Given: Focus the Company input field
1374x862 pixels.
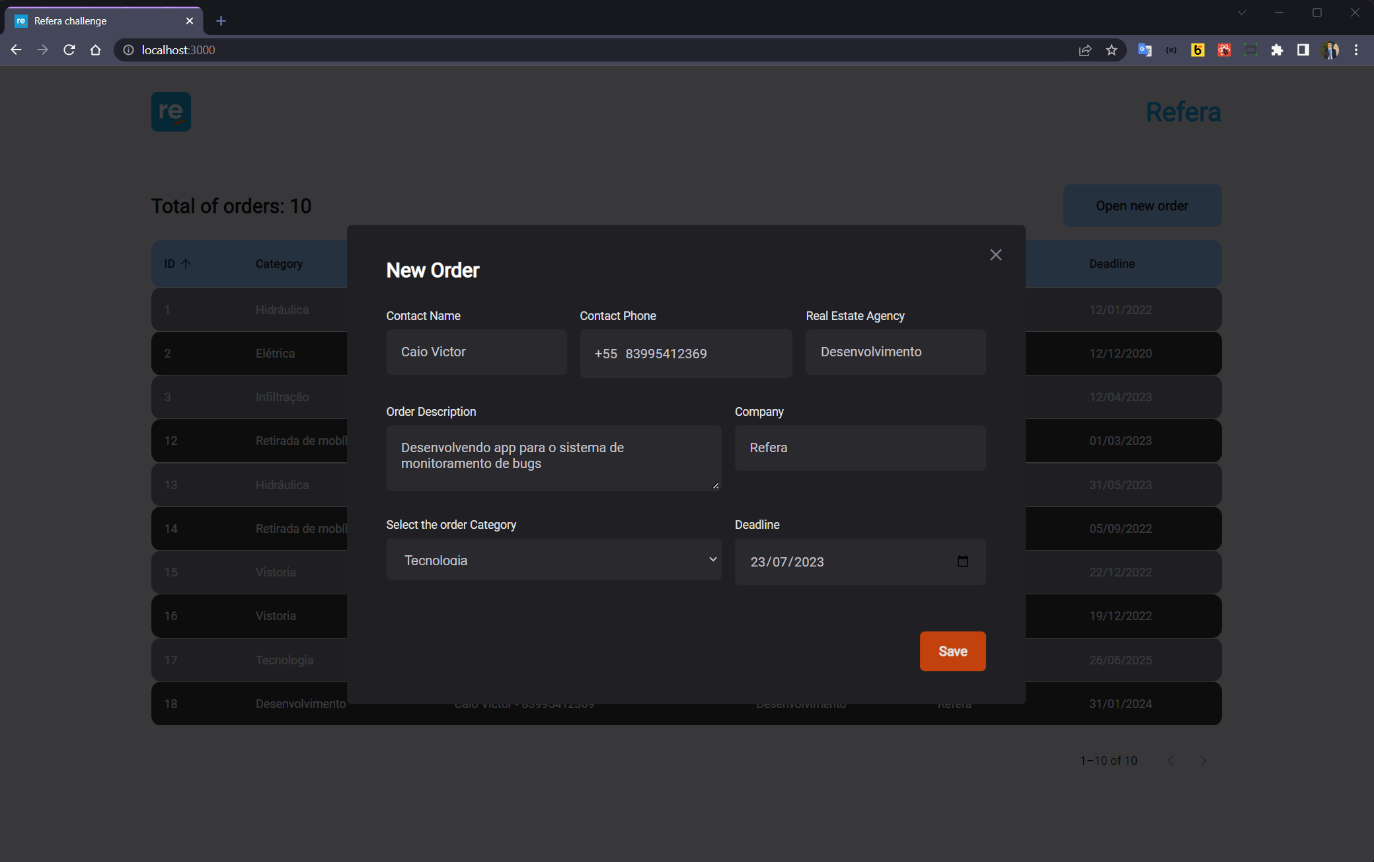Looking at the screenshot, I should (x=859, y=448).
